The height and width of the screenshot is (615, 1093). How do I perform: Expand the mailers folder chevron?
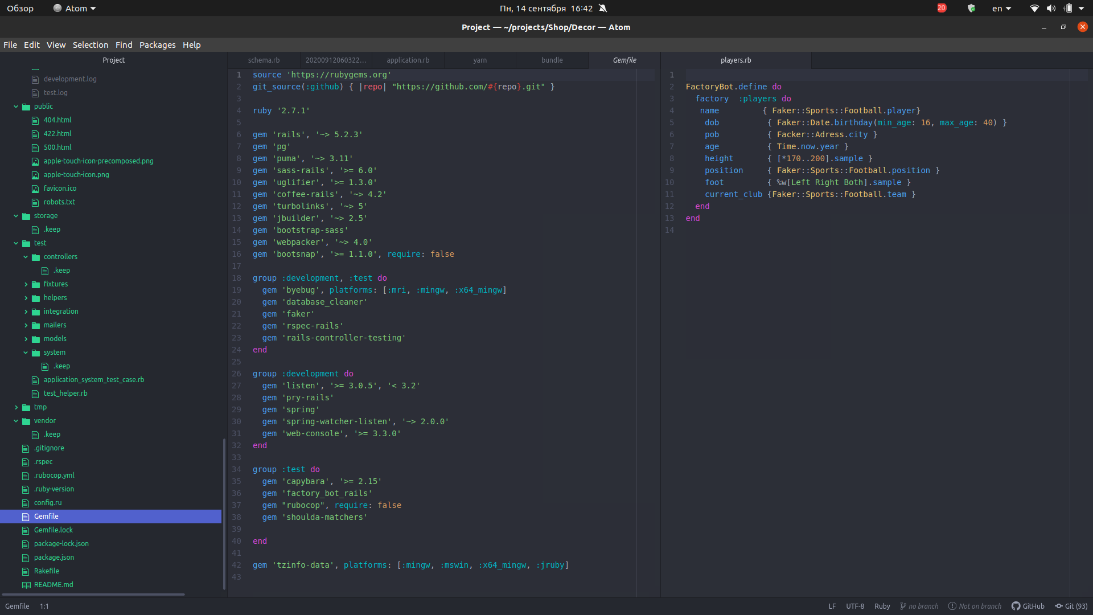coord(26,325)
